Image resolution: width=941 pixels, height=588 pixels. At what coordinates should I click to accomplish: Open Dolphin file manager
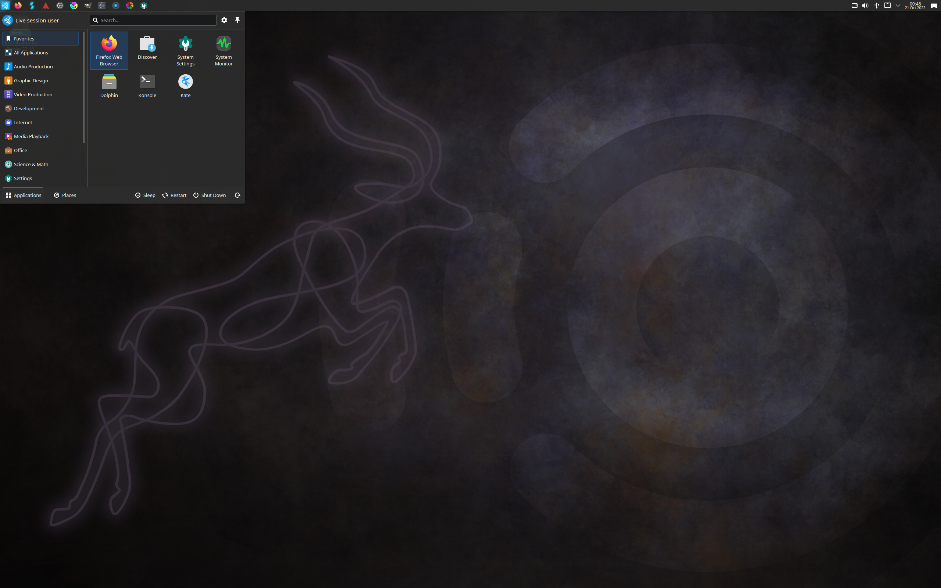pos(109,86)
